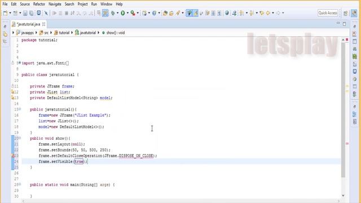Click the Step Over icon
The height and width of the screenshot is (203, 361).
point(85,13)
